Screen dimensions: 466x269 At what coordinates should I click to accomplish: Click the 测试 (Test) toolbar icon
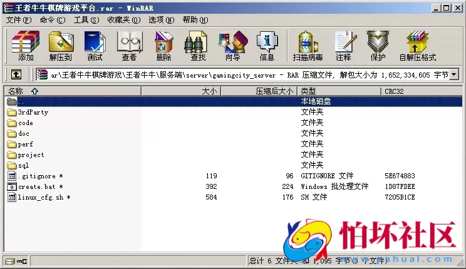[95, 42]
